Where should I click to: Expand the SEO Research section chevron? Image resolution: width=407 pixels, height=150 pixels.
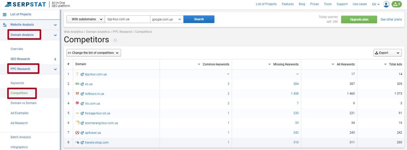pyautogui.click(x=55, y=59)
